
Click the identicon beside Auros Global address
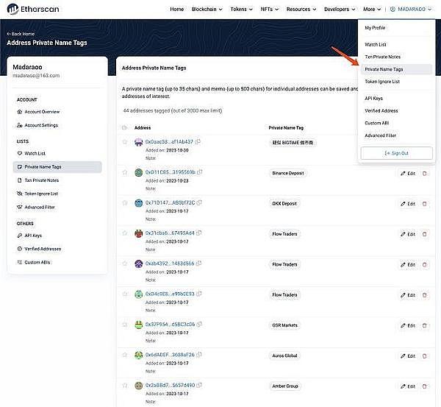(x=138, y=355)
